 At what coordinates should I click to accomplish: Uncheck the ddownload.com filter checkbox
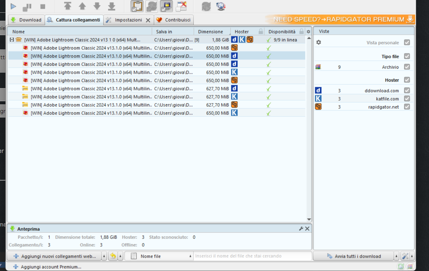(x=407, y=90)
